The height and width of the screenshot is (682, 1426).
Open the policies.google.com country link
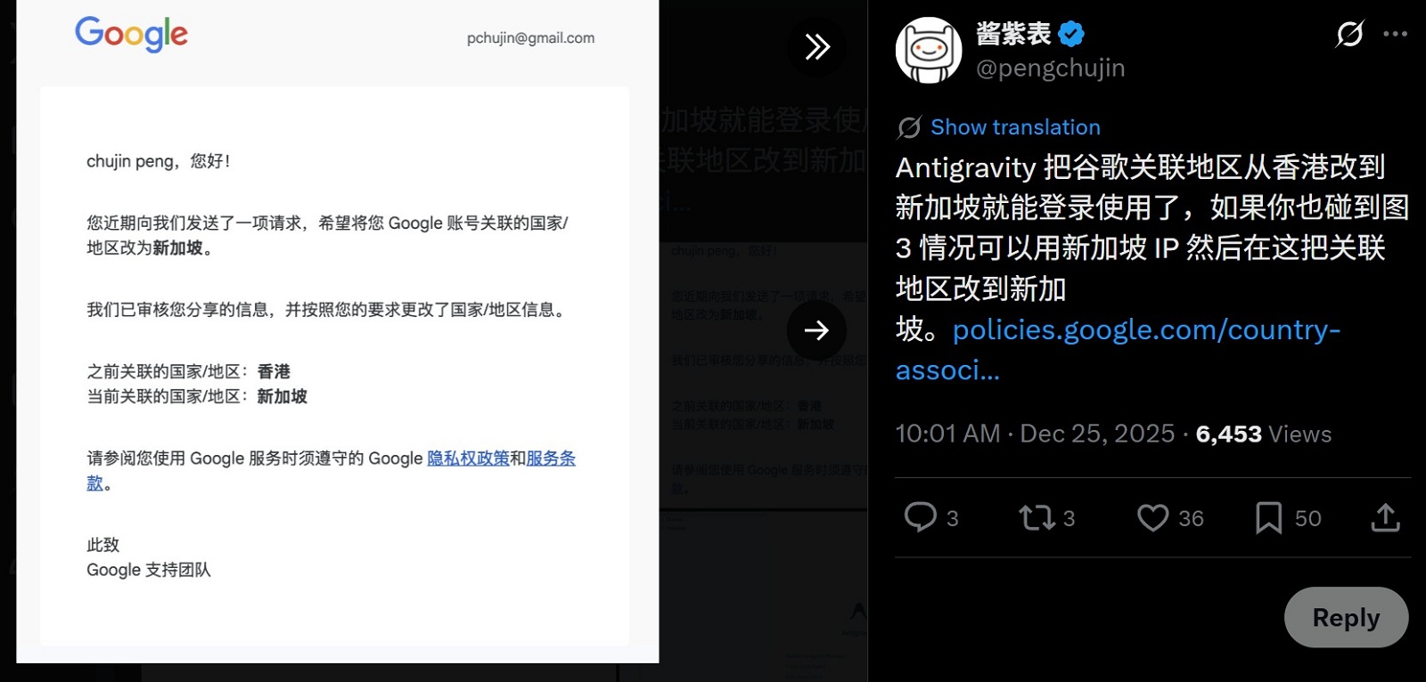pyautogui.click(x=1145, y=330)
